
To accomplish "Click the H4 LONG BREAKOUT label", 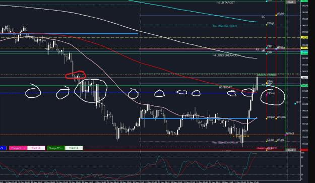I will [x=226, y=55].
